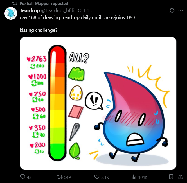This screenshot has height=183, width=187.
Task: Click the Teardrop display name
Action: point(30,11)
